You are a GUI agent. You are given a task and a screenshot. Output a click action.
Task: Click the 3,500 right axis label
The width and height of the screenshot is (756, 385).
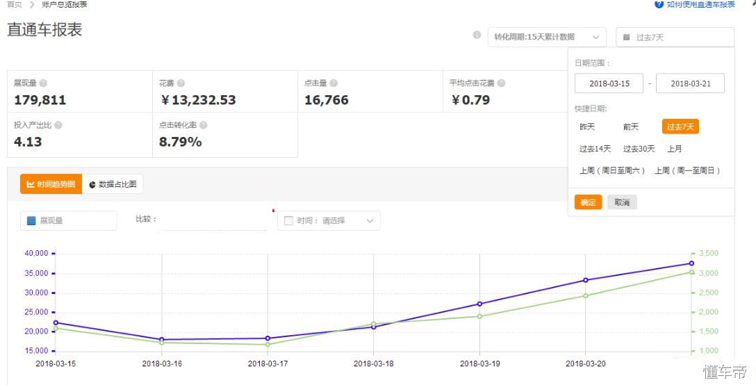click(708, 253)
